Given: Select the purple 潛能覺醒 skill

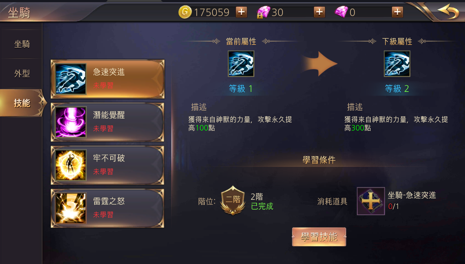Looking at the screenshot, I should pyautogui.click(x=108, y=122).
